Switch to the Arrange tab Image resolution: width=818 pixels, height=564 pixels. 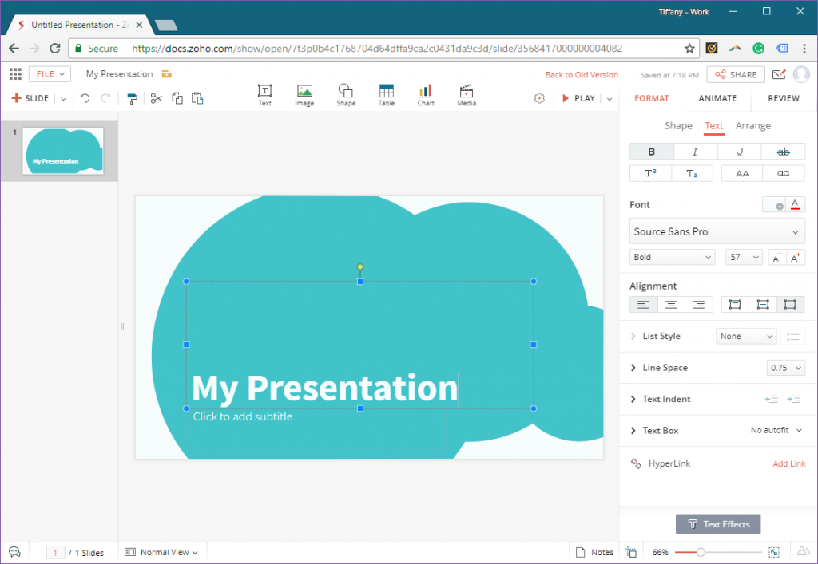752,125
